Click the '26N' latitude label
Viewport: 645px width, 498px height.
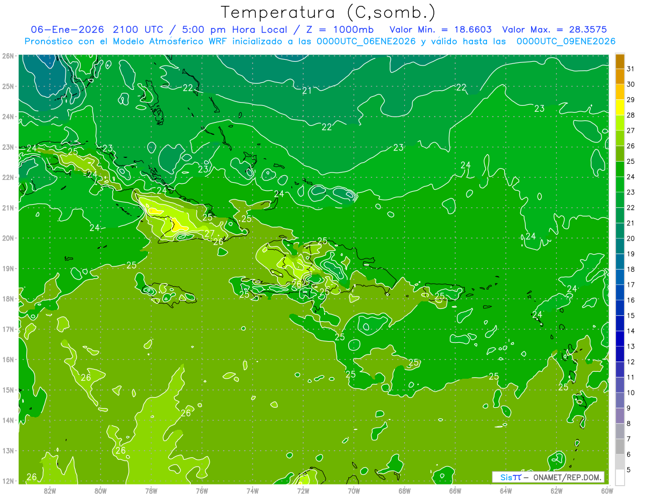coord(8,56)
